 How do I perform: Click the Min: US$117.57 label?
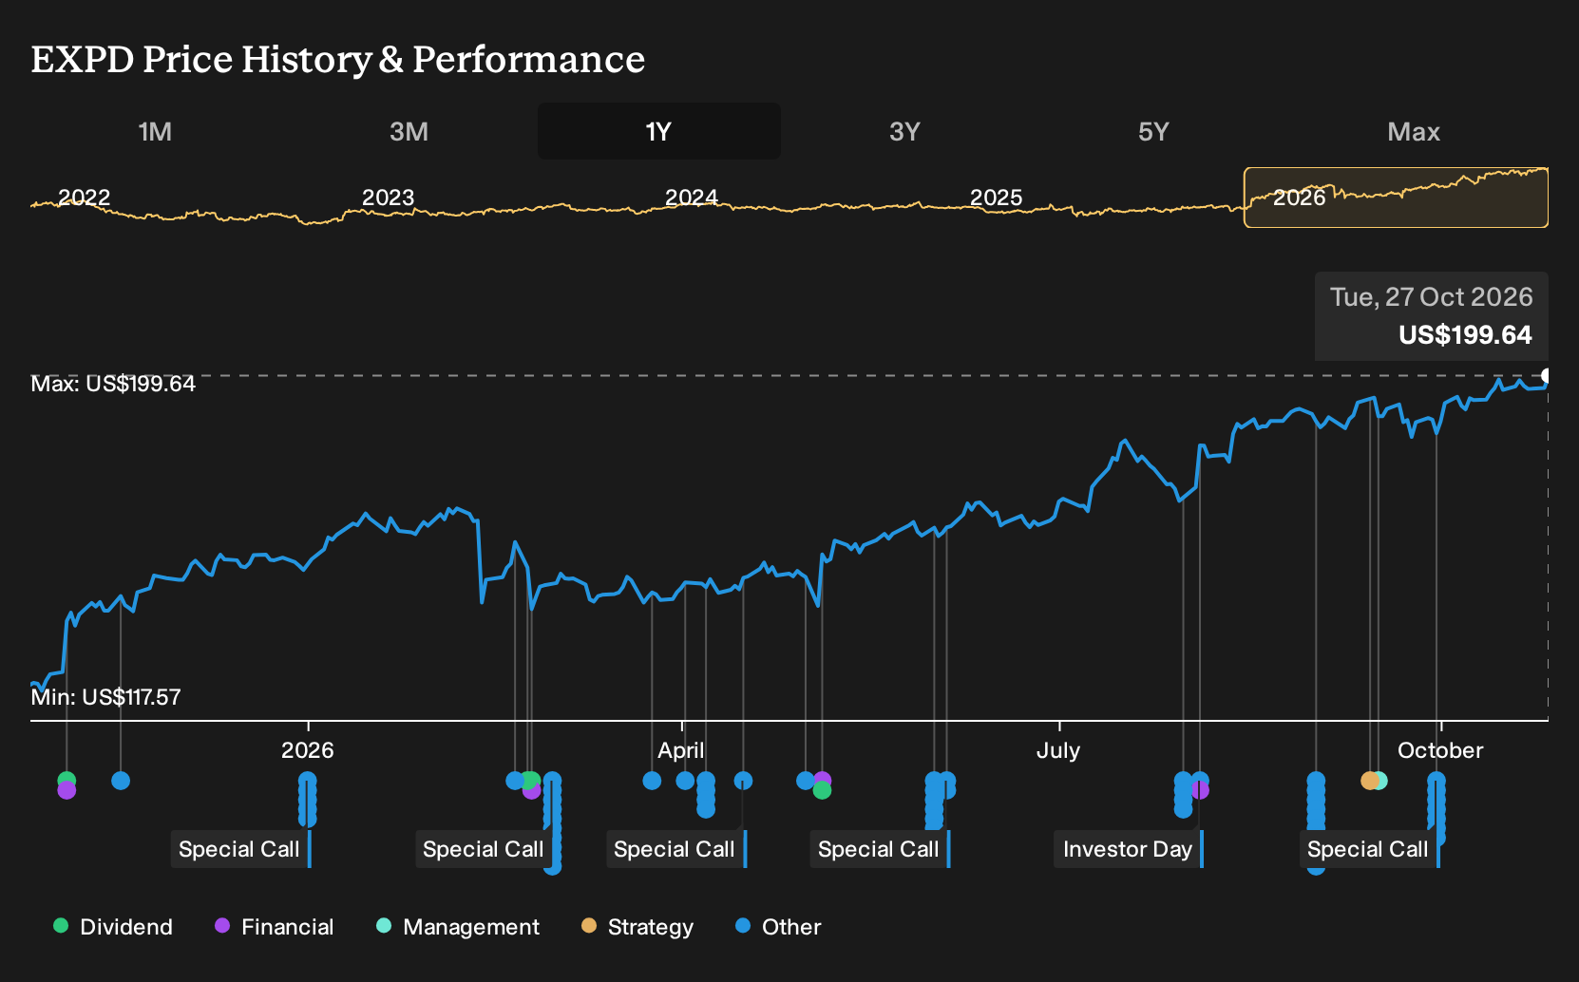click(x=105, y=697)
